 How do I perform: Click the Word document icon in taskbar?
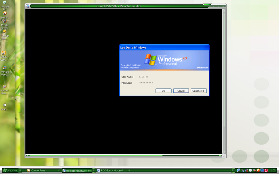click(99, 171)
